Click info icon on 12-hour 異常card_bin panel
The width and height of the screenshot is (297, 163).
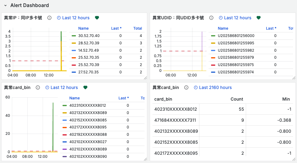pyautogui.click(x=38, y=87)
